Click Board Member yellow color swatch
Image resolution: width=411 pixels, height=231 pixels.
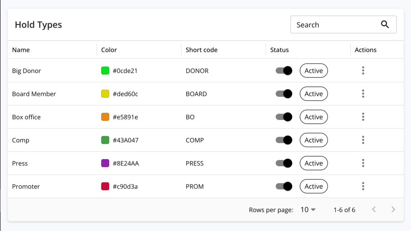click(105, 93)
